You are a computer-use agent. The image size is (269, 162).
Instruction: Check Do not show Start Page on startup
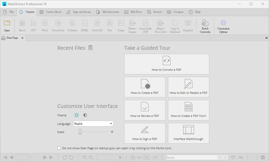(59, 148)
